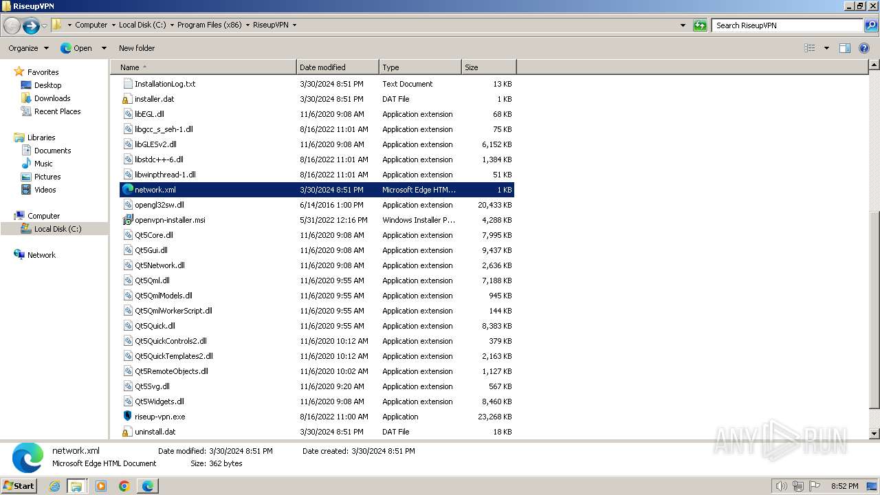Viewport: 880px width, 495px height.
Task: Click the File Explorer taskbar icon
Action: (76, 486)
